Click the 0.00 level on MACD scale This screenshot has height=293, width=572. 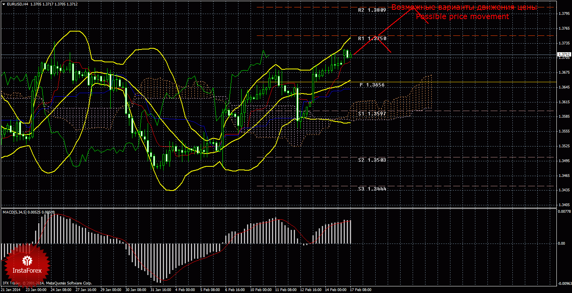pos(561,244)
